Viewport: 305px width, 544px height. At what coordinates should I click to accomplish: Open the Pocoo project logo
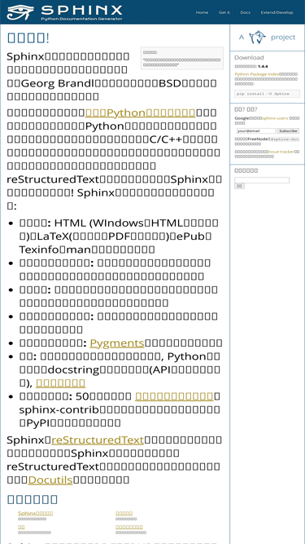(267, 38)
